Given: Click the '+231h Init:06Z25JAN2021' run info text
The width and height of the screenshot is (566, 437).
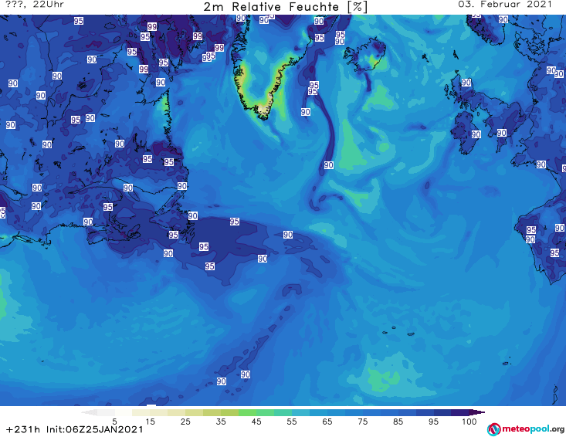Looking at the screenshot, I should pyautogui.click(x=75, y=429).
